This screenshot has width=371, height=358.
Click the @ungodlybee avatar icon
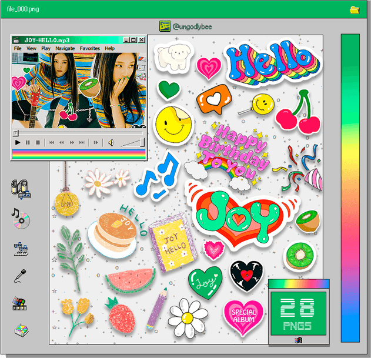(x=165, y=26)
